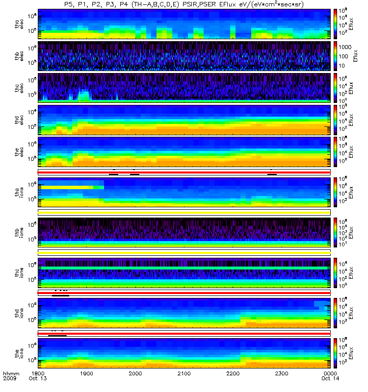Click the 0000 time axis label
Image resolution: width=368 pixels, height=392 pixels.
coord(330,373)
